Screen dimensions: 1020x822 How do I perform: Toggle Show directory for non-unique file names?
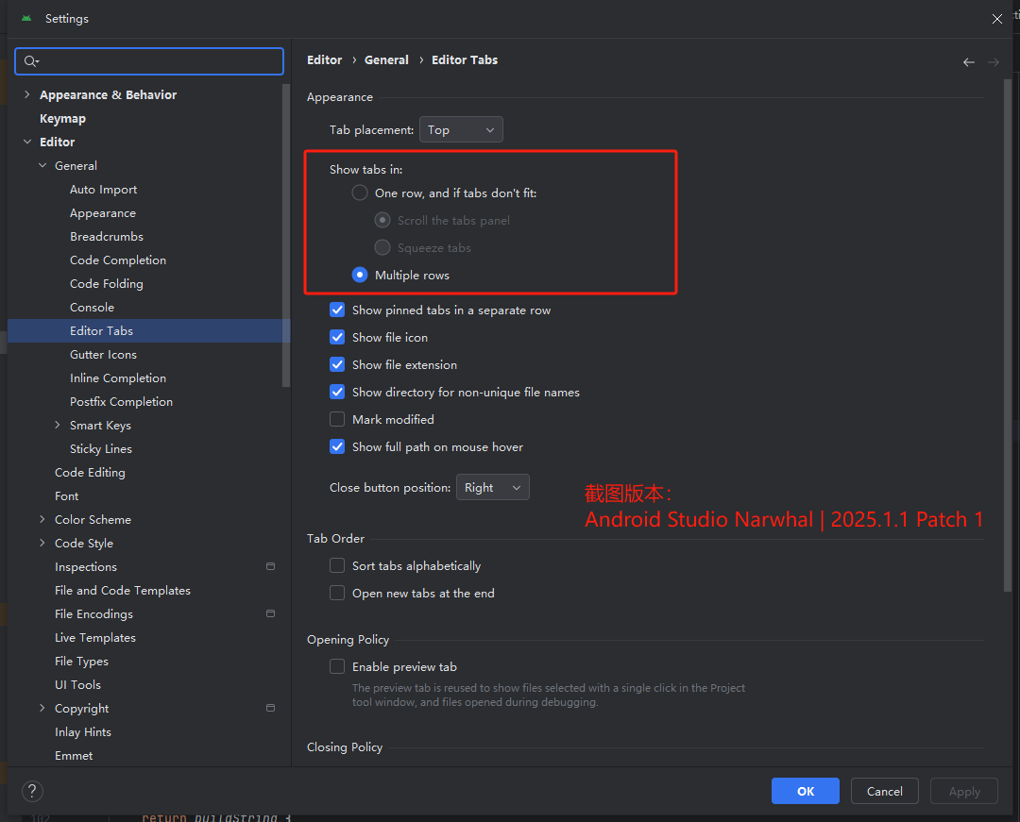click(337, 392)
